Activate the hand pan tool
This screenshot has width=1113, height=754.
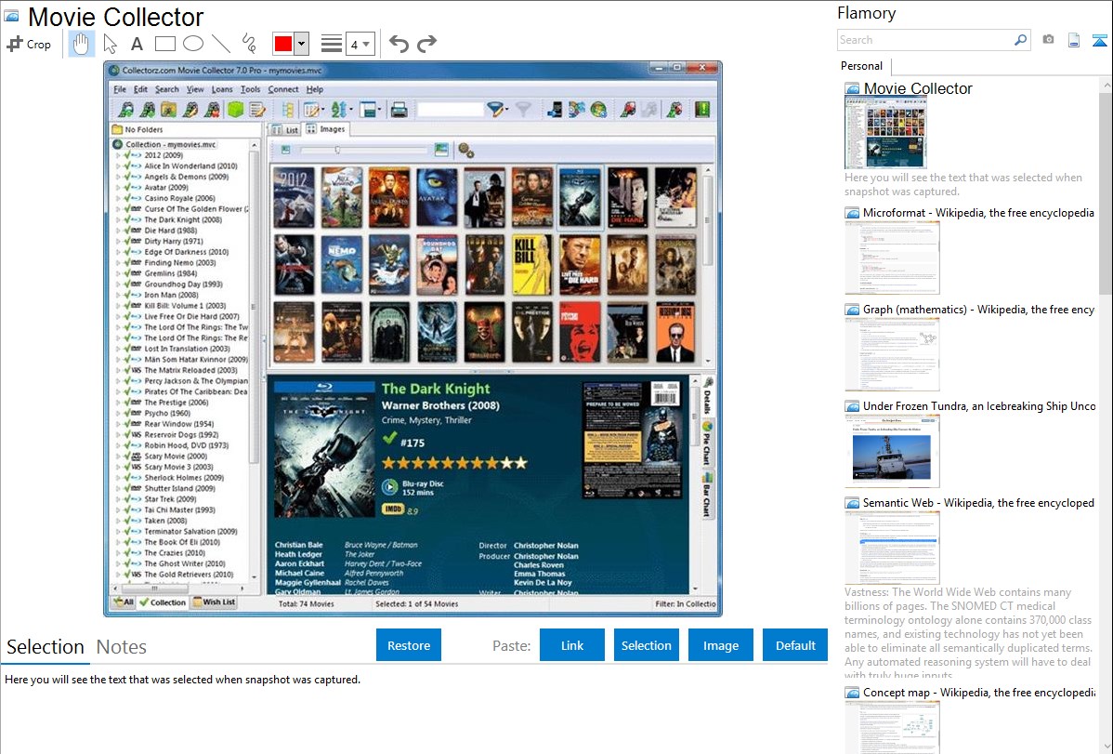81,44
